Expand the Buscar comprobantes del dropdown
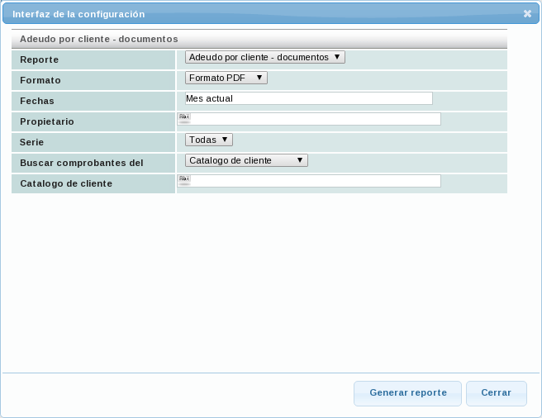Viewport: 542px width, 418px height. pyautogui.click(x=246, y=160)
